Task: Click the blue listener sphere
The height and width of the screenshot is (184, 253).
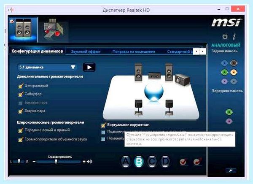Action: [154, 91]
